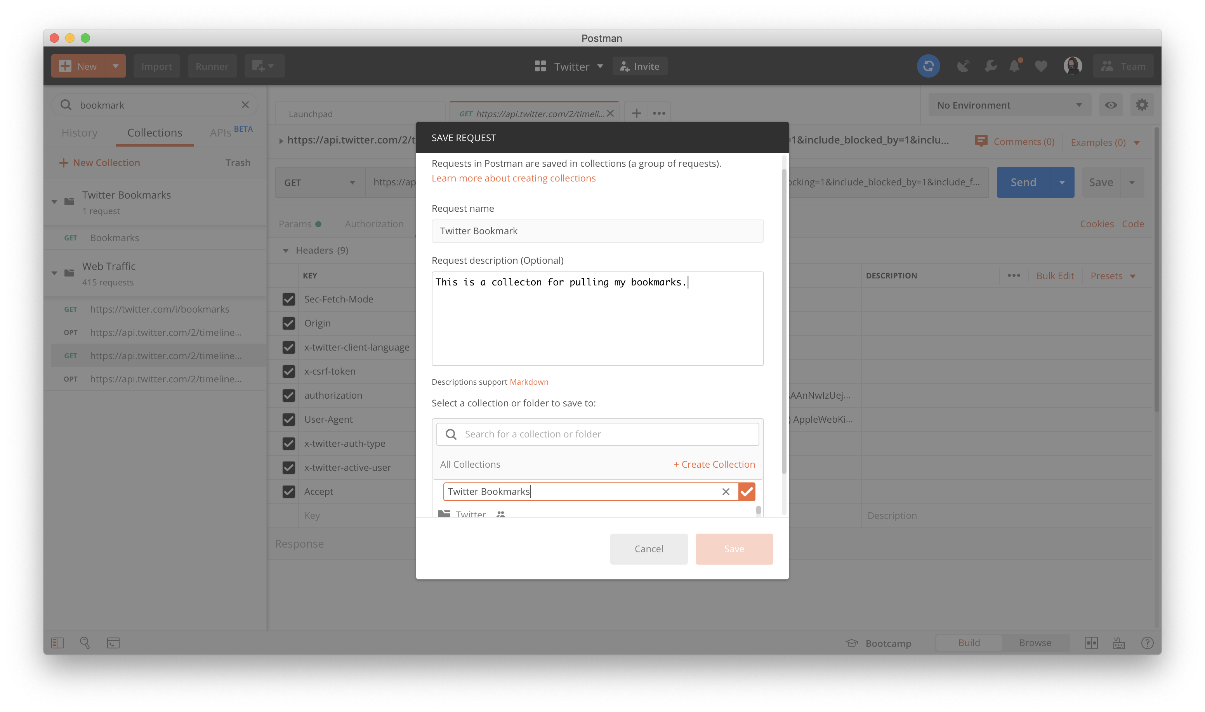Open the Markdown link

pyautogui.click(x=529, y=382)
